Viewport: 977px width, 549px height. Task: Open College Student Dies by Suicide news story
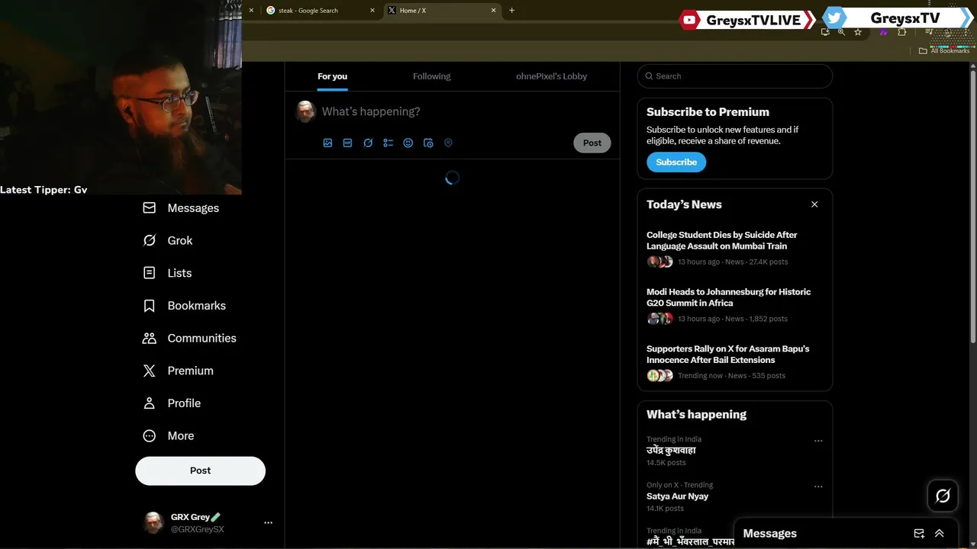pos(734,249)
